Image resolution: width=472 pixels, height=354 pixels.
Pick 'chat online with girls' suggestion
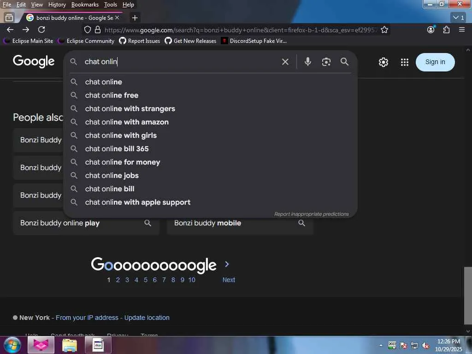click(210, 136)
